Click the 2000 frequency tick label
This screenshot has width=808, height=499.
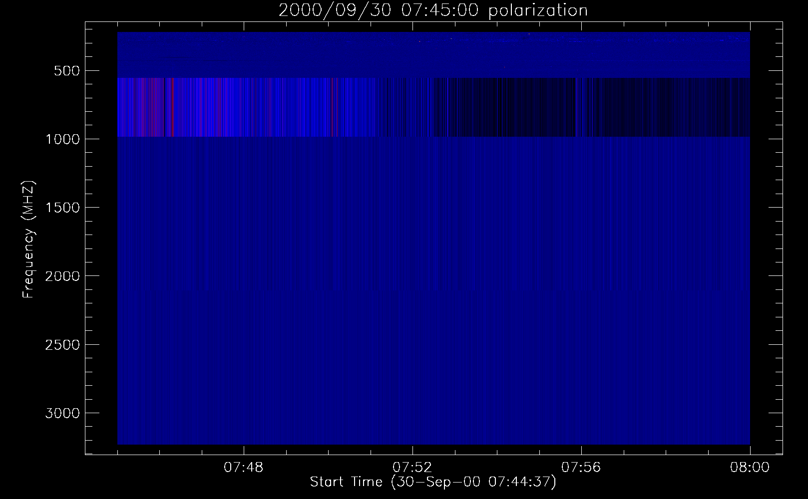(x=62, y=276)
